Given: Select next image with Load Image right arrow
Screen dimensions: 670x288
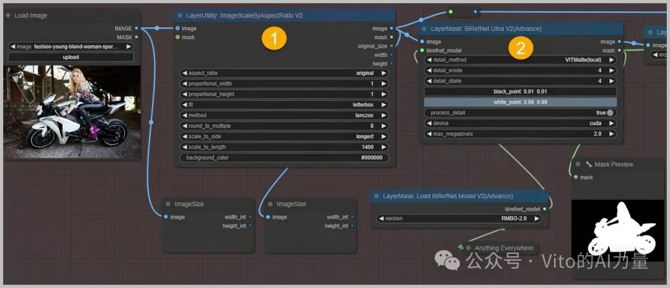Looking at the screenshot, I should click(128, 46).
